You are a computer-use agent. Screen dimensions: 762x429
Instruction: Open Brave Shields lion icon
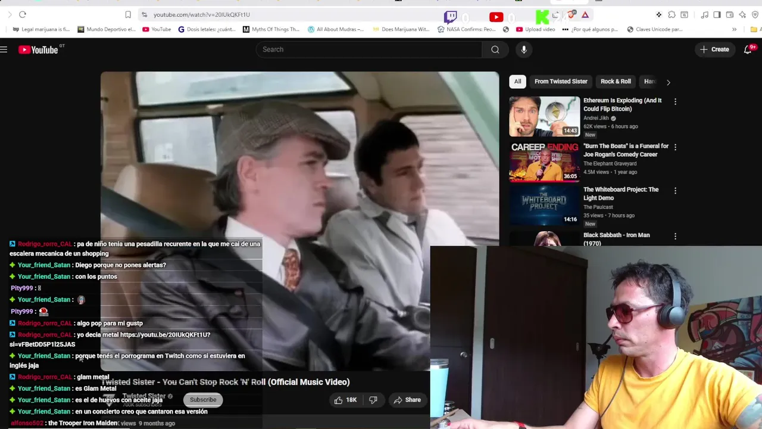572,15
